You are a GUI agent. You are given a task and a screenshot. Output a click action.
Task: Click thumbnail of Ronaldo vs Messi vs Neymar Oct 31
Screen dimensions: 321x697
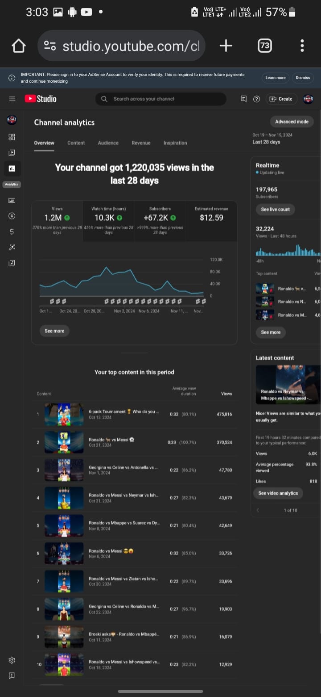point(64,498)
